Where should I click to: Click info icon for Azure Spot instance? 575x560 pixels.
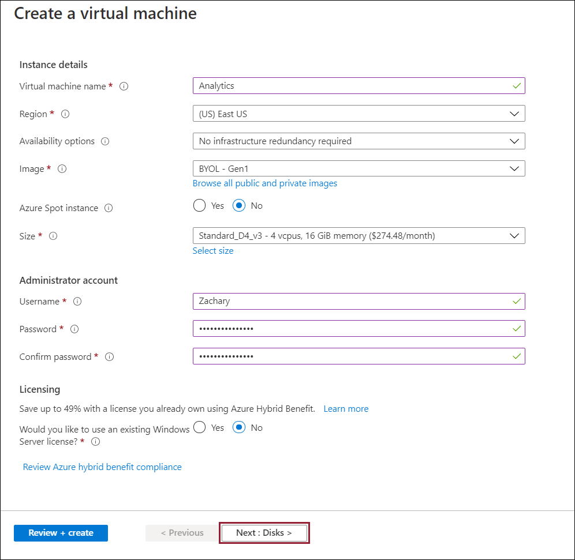(109, 208)
